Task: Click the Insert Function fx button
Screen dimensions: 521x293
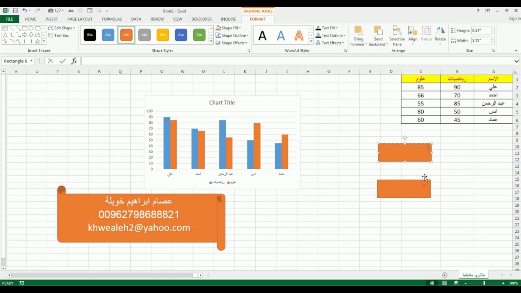Action: 74,61
